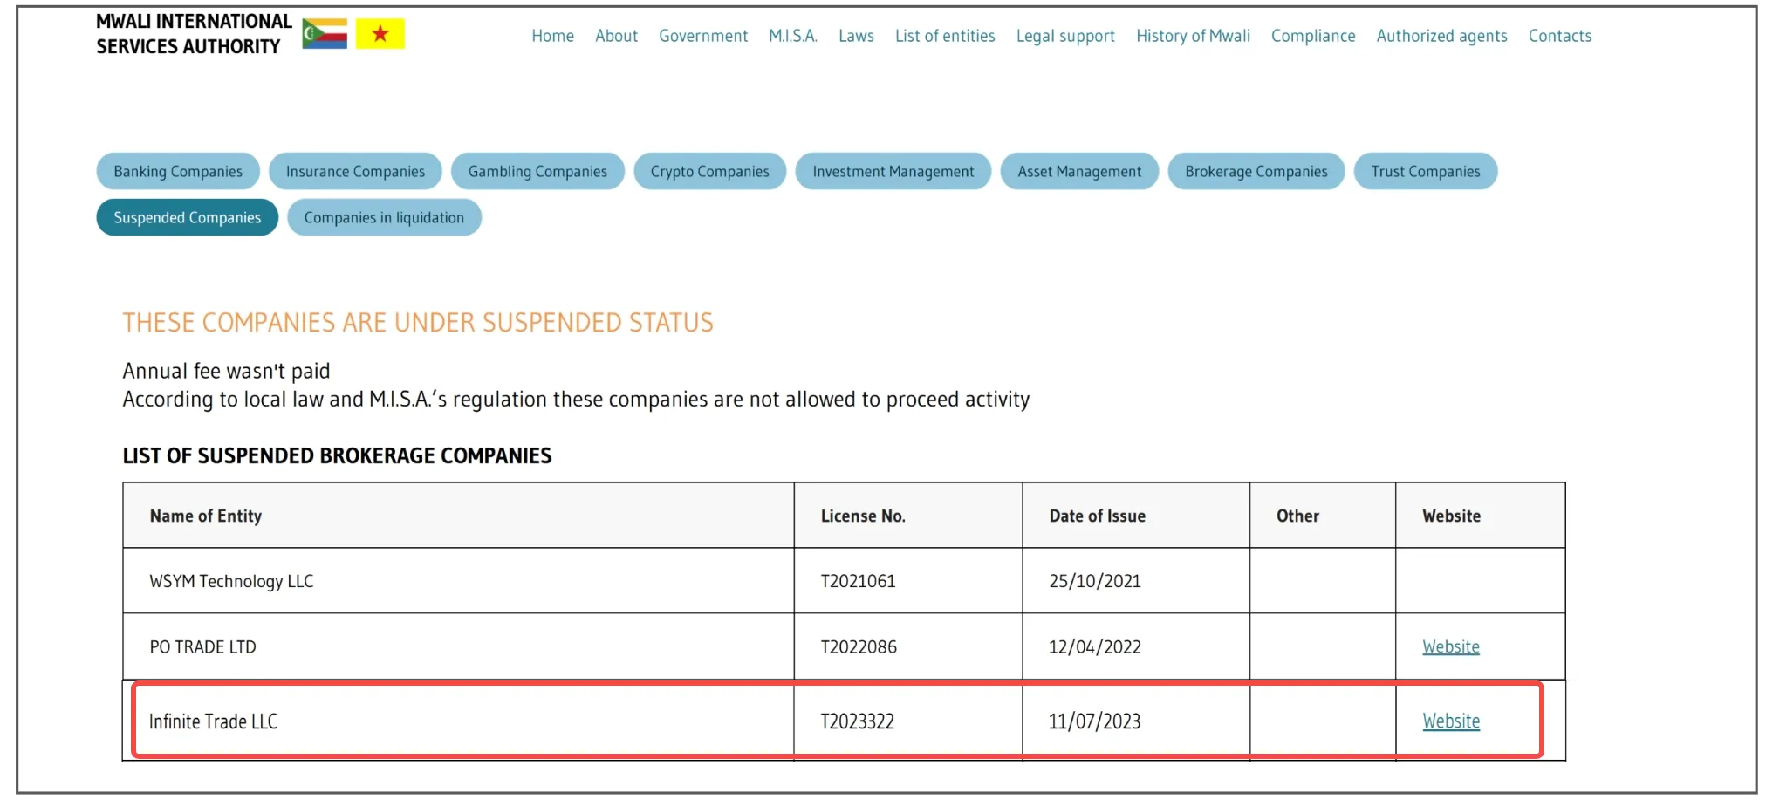
Task: Open the PO TRADE LTD Website link
Action: (1451, 646)
